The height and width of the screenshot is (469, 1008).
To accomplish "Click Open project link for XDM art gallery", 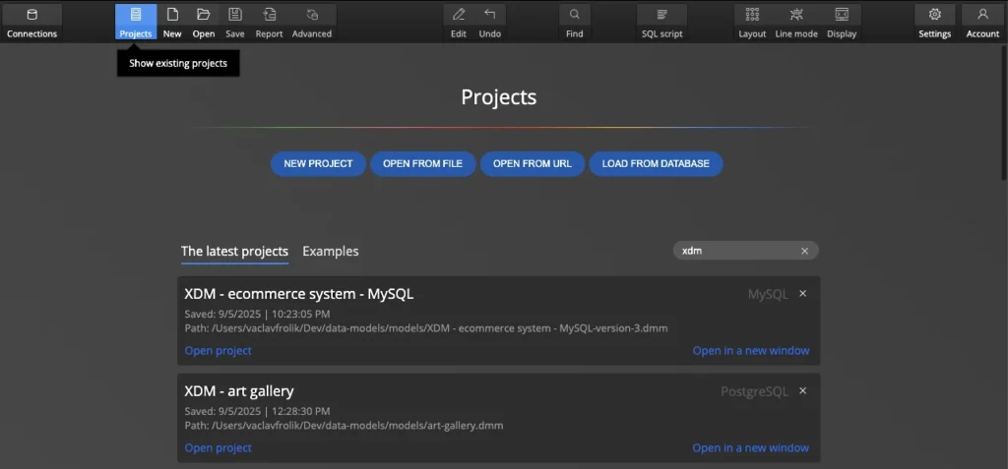I will (218, 448).
